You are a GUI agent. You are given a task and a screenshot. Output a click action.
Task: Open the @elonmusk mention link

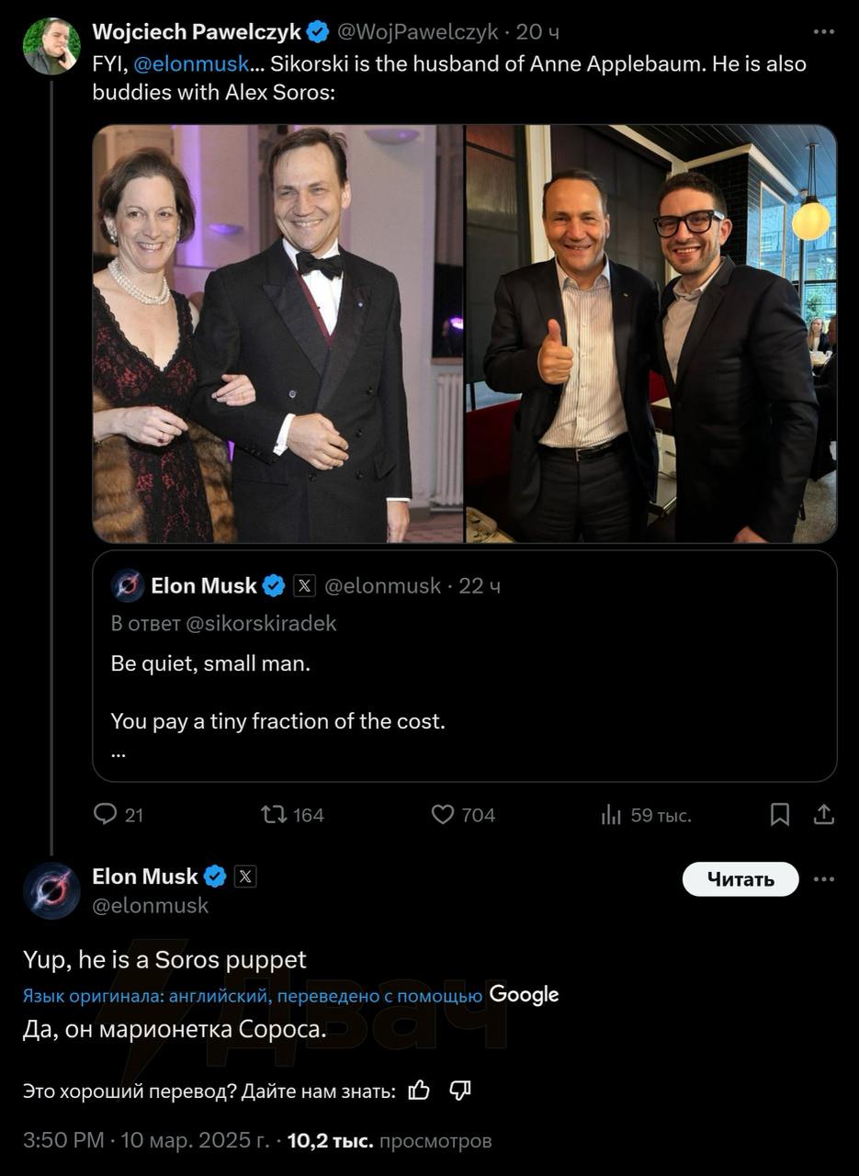[192, 64]
